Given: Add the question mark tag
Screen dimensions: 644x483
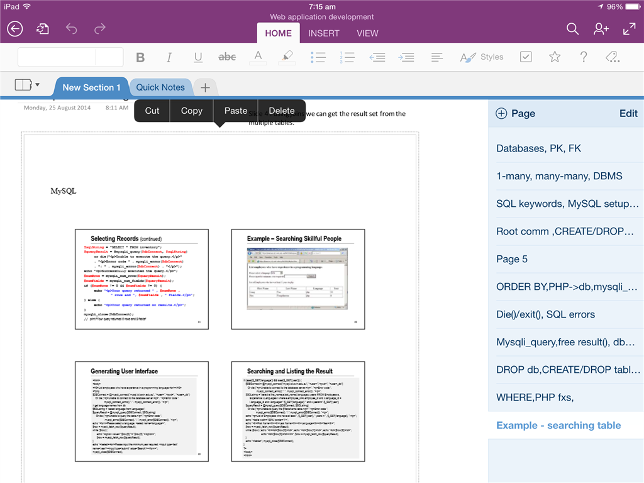Looking at the screenshot, I should 584,57.
